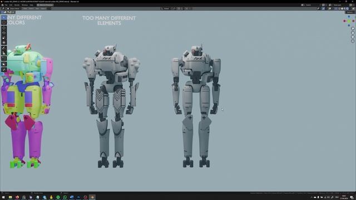Open the snapping options popover
Image resolution: width=356 pixels, height=200 pixels.
pyautogui.click(x=182, y=9)
